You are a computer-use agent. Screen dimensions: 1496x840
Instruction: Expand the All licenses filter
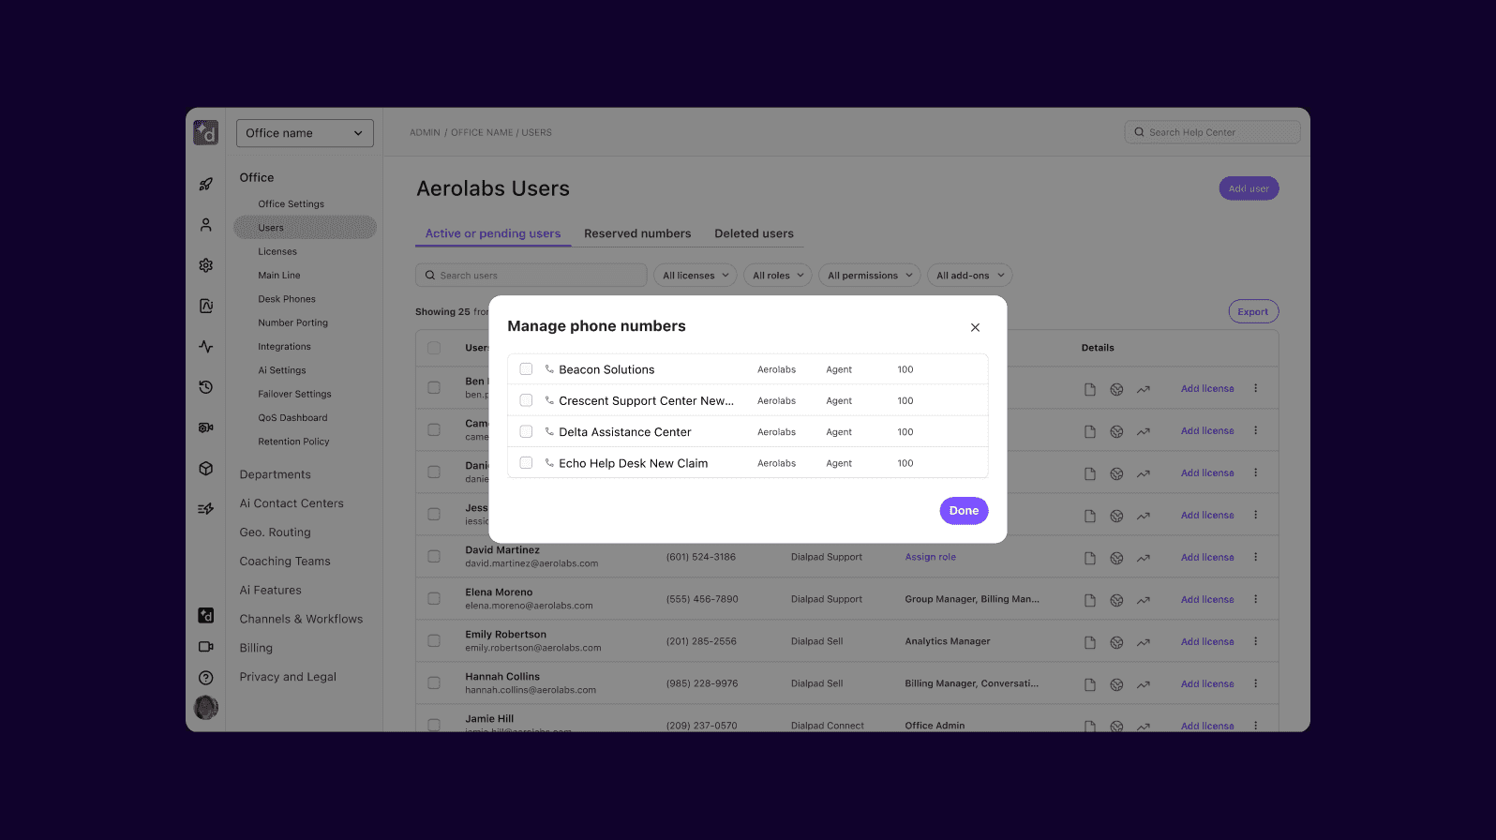coord(695,276)
